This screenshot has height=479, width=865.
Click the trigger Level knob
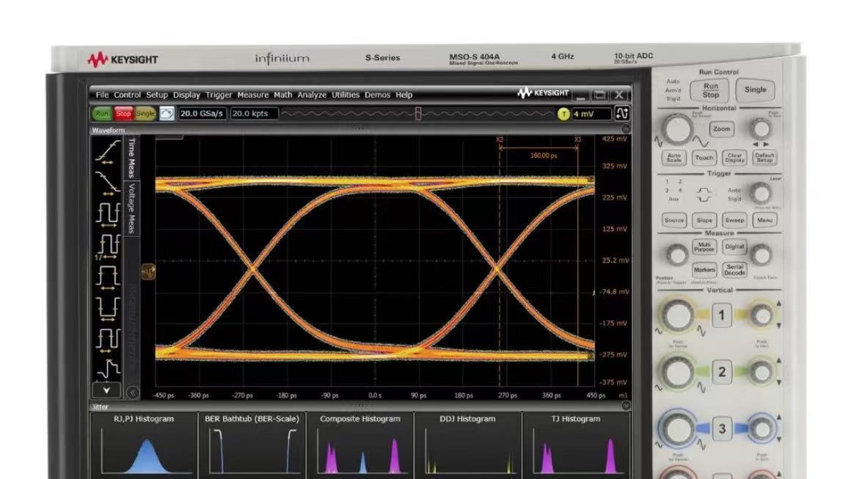[761, 193]
